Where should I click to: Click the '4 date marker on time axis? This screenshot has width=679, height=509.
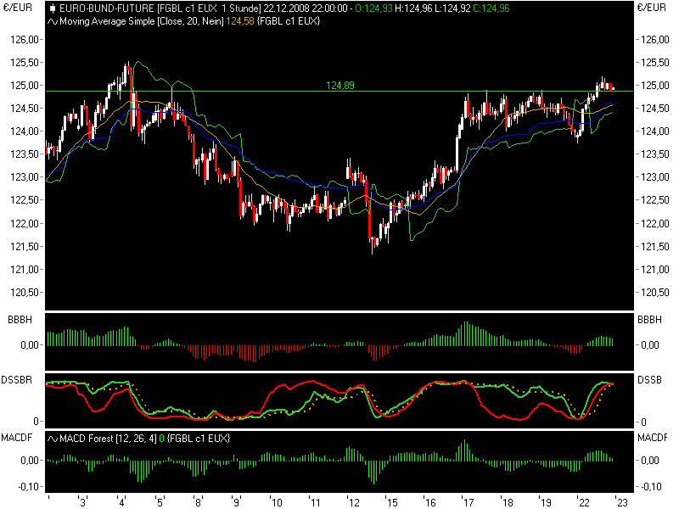121,502
